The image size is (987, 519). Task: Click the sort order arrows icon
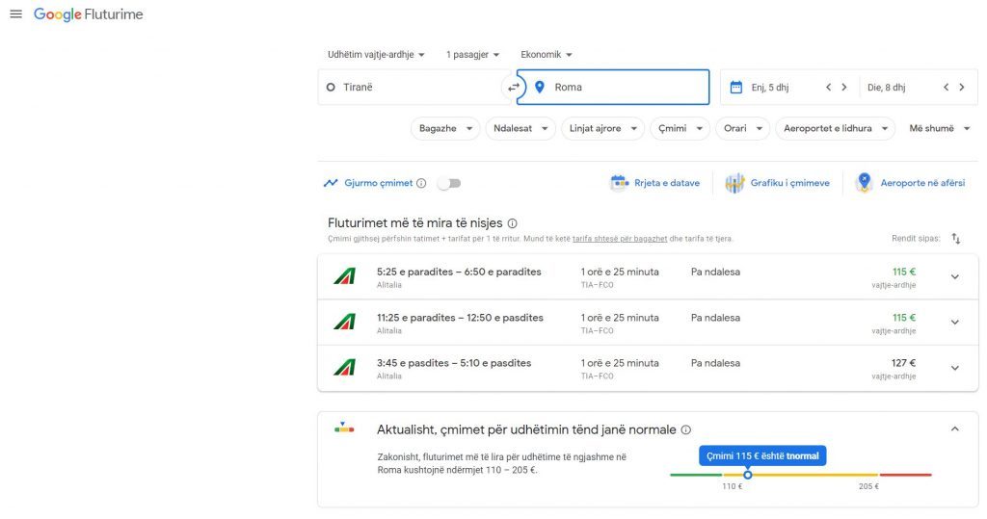pos(956,238)
